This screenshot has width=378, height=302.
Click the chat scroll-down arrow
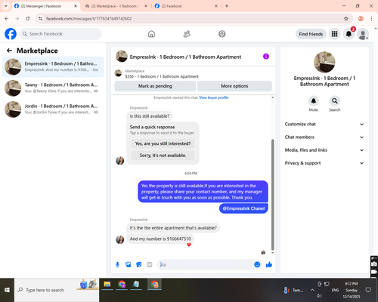[273, 253]
